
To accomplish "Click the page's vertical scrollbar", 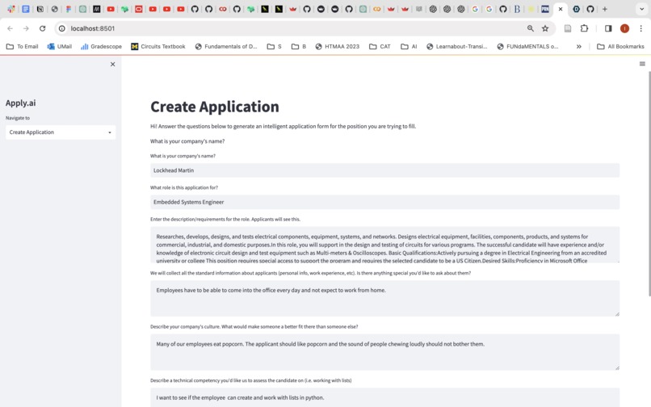I will point(649,183).
